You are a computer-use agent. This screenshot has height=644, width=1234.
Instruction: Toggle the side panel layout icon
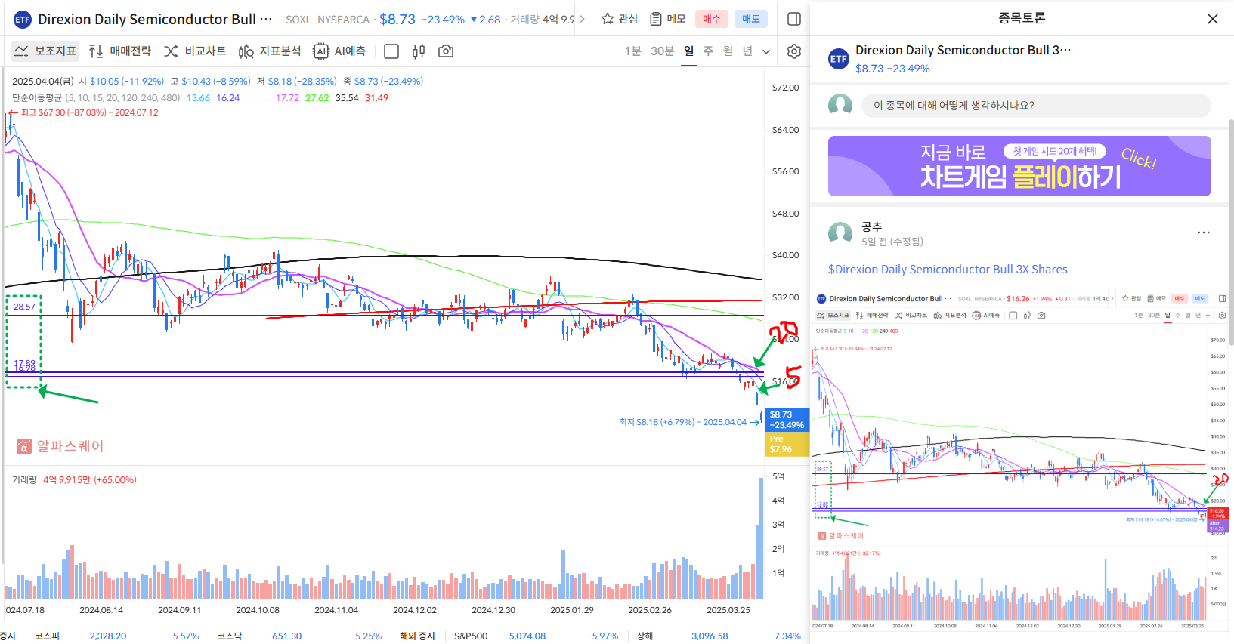pyautogui.click(x=794, y=19)
